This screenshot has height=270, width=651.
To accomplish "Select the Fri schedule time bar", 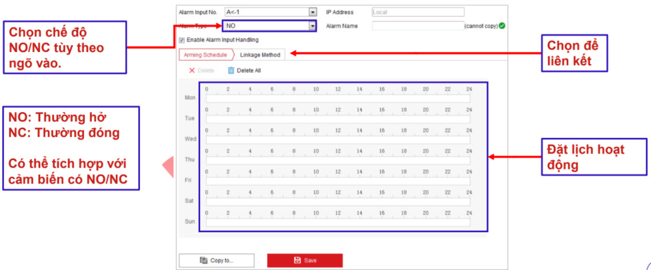I will click(x=338, y=181).
